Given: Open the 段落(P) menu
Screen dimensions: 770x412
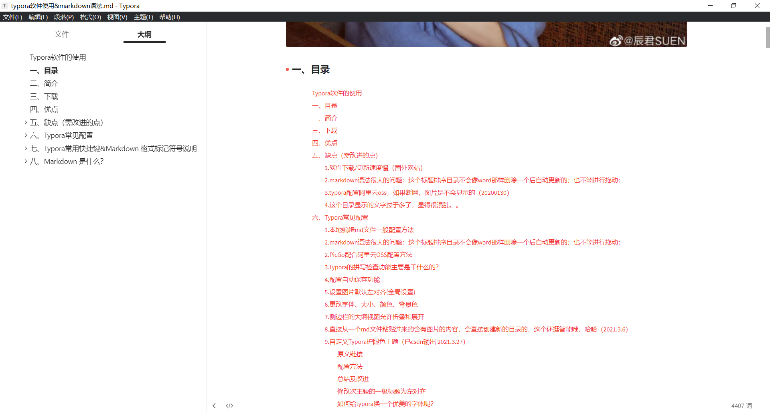Looking at the screenshot, I should [x=64, y=17].
